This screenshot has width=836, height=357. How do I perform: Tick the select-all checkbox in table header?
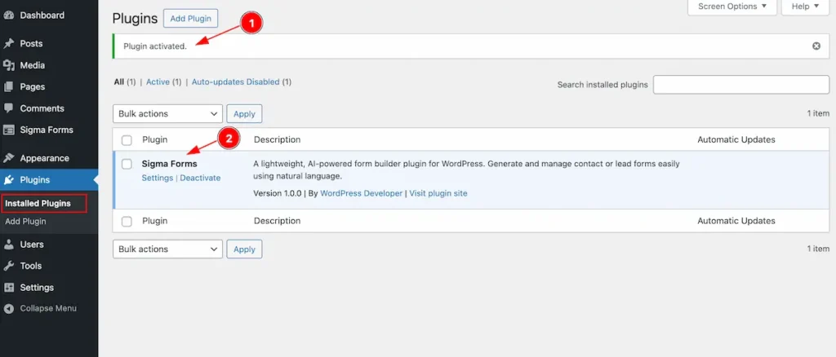pyautogui.click(x=127, y=140)
